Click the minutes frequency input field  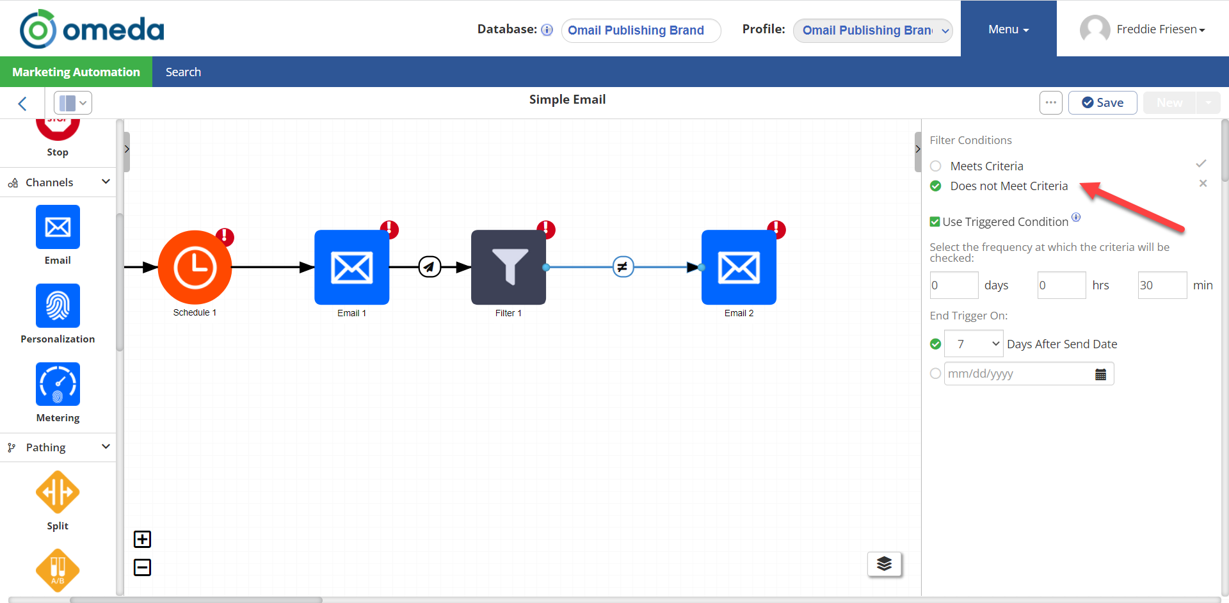click(x=1161, y=285)
